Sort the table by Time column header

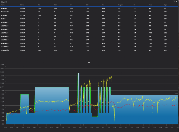22,5
